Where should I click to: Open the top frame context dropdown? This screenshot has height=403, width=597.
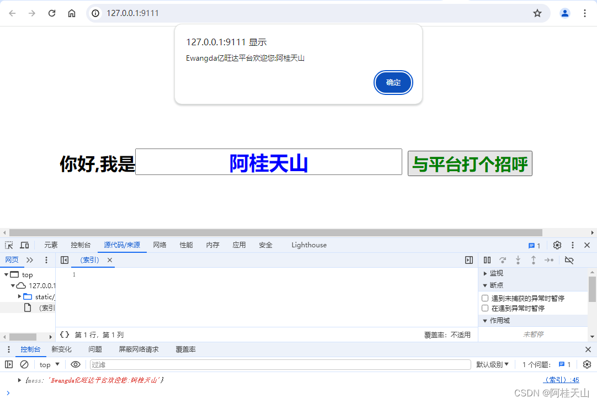pos(49,364)
